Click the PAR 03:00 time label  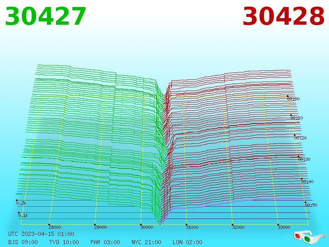pos(105,242)
